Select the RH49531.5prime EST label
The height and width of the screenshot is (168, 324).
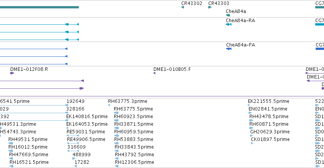click(x=28, y=139)
